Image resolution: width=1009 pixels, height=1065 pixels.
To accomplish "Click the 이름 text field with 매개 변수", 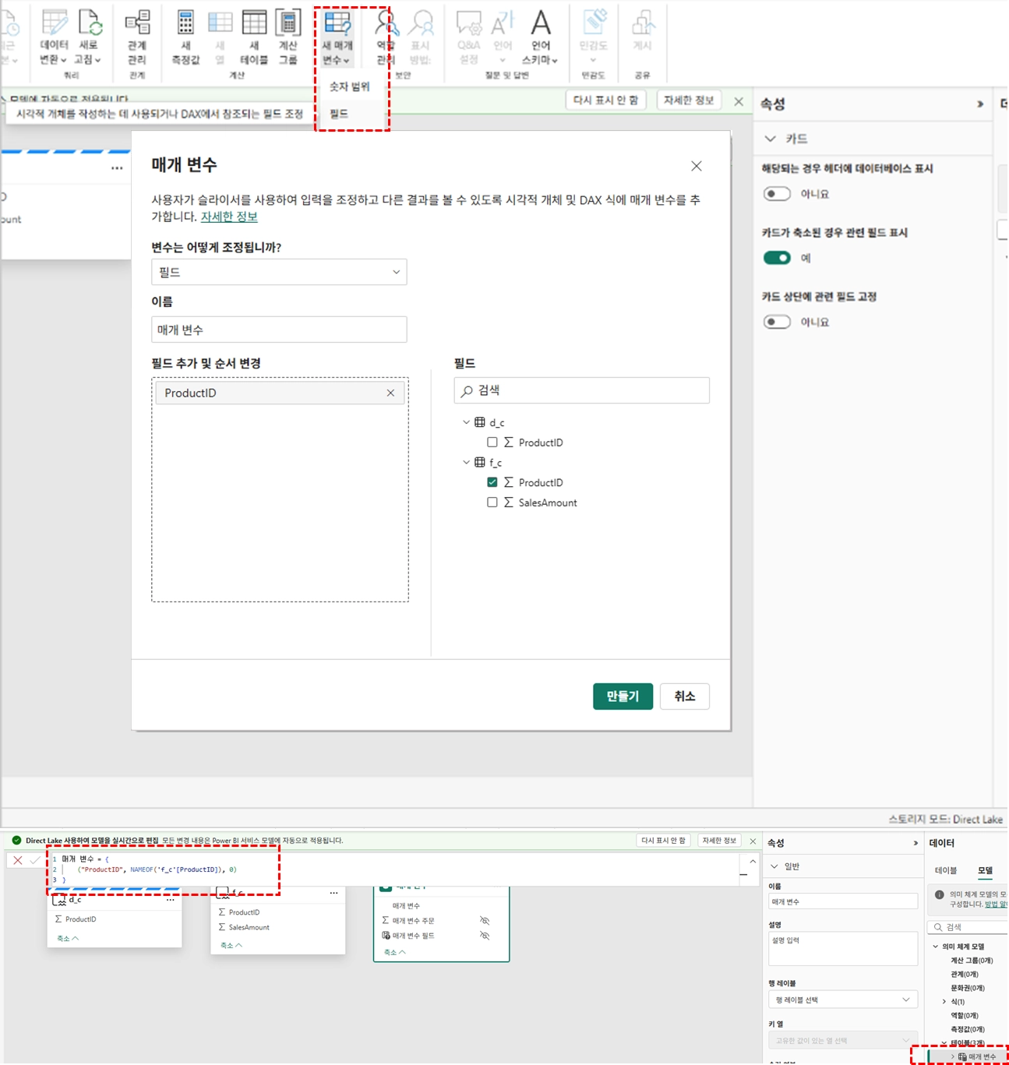I will pos(279,330).
